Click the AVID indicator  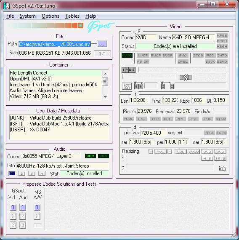(127, 55)
